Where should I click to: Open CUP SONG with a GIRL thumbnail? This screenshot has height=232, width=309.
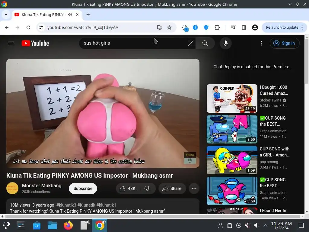coord(232,160)
